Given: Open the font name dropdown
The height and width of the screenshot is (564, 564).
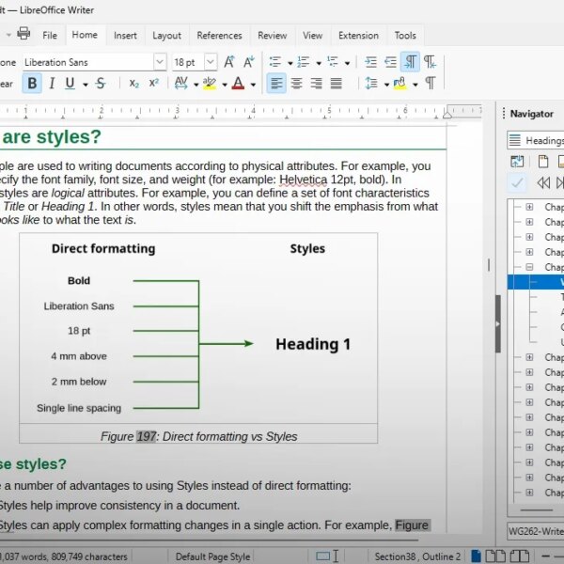Looking at the screenshot, I should (x=160, y=62).
